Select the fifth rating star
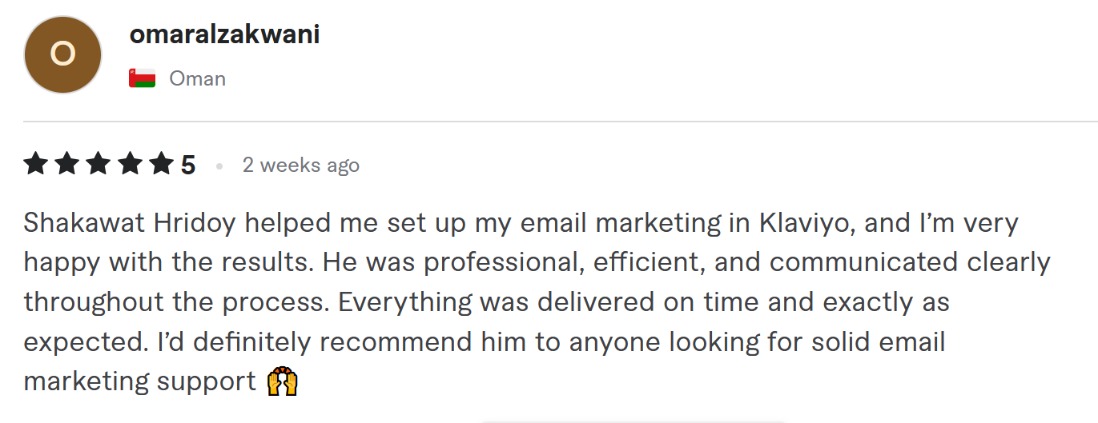Image resolution: width=1098 pixels, height=423 pixels. [161, 165]
